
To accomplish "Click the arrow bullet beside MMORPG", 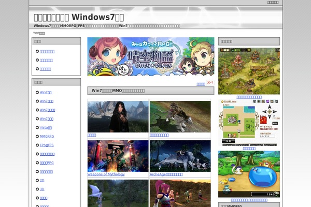I will click(37, 136).
